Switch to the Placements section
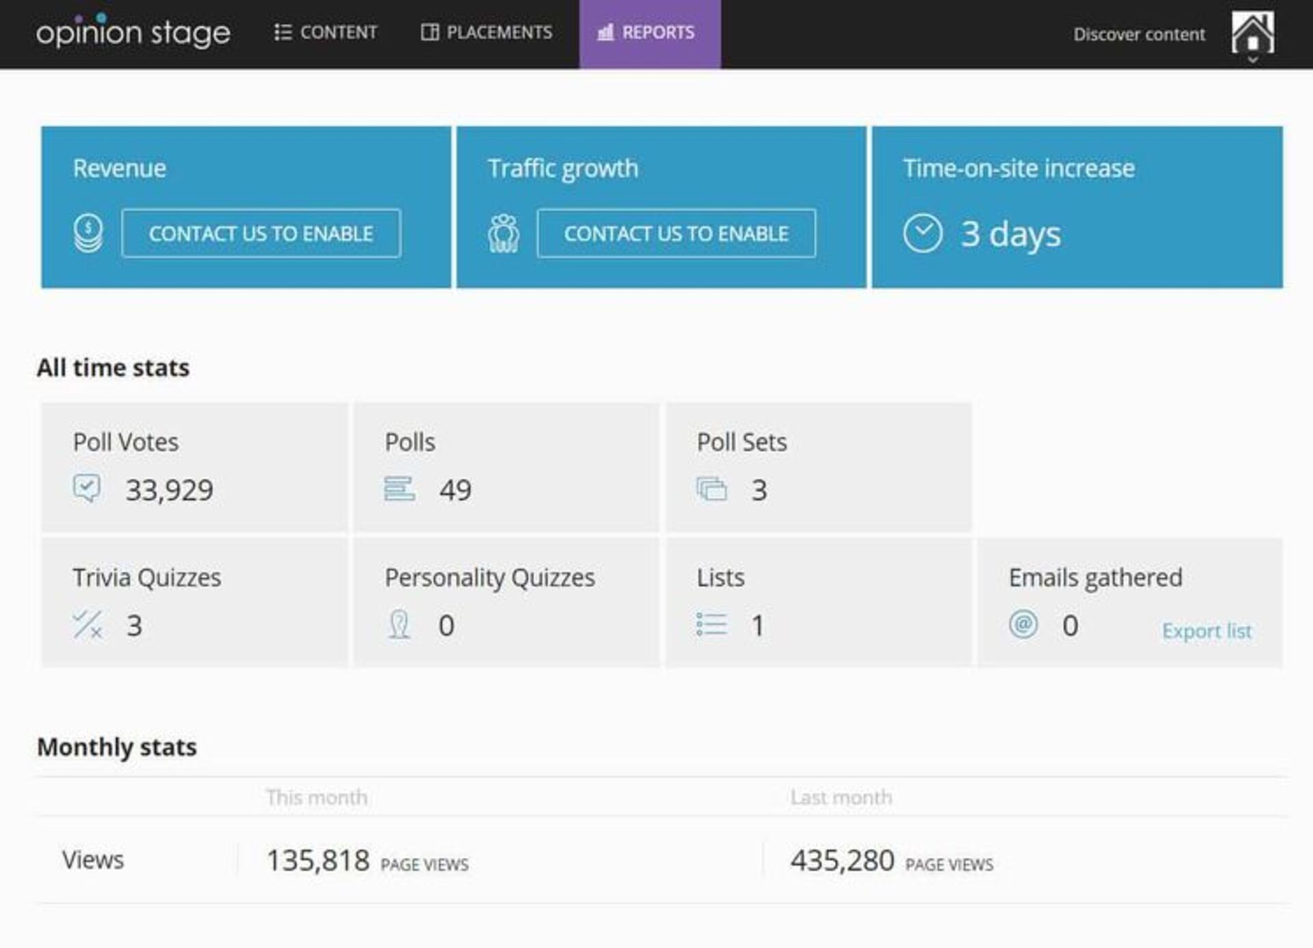The width and height of the screenshot is (1313, 948). tap(487, 32)
